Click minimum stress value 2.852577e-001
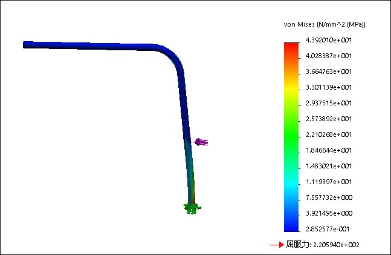This screenshot has width=391, height=255. (x=328, y=229)
